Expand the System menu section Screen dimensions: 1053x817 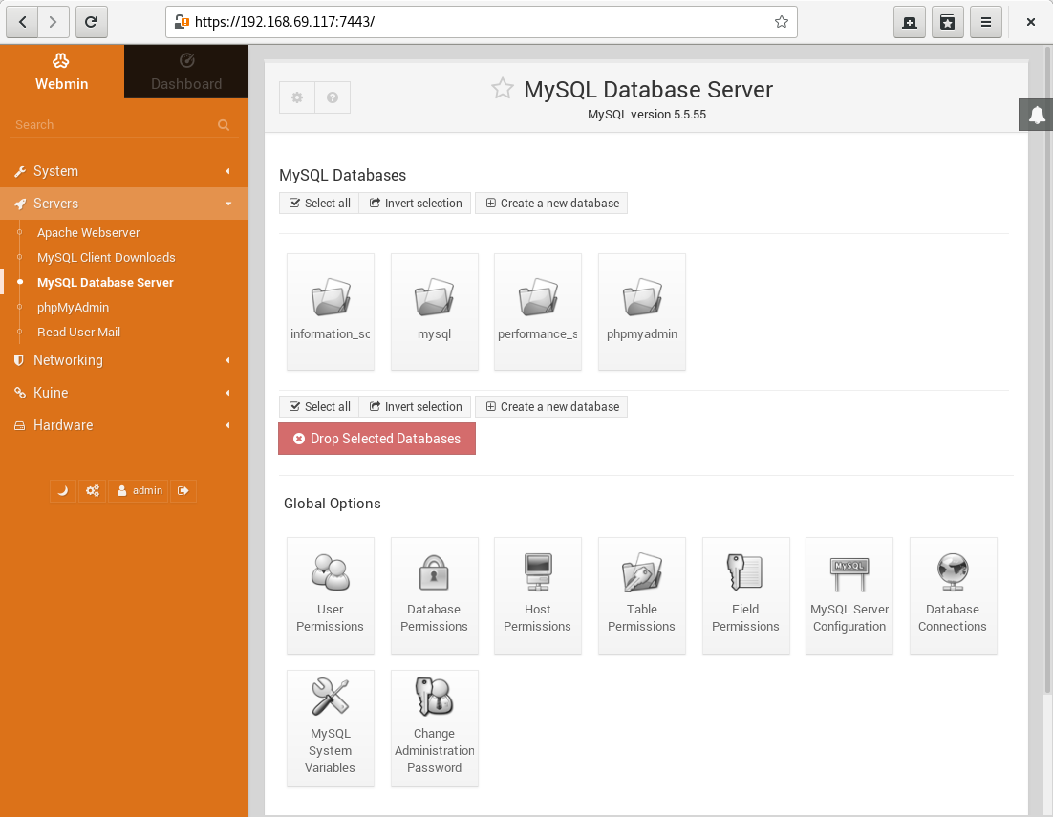pos(124,171)
